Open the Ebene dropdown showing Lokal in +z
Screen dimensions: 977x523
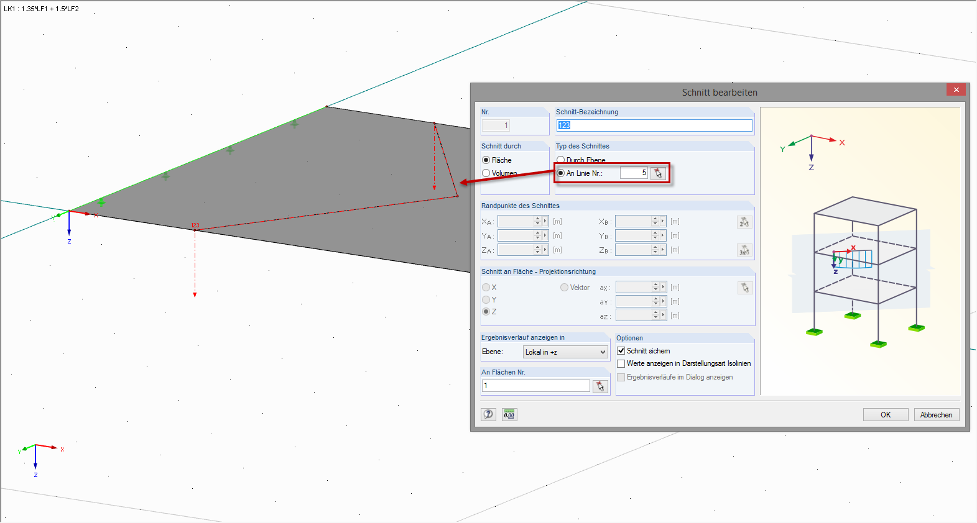point(565,352)
